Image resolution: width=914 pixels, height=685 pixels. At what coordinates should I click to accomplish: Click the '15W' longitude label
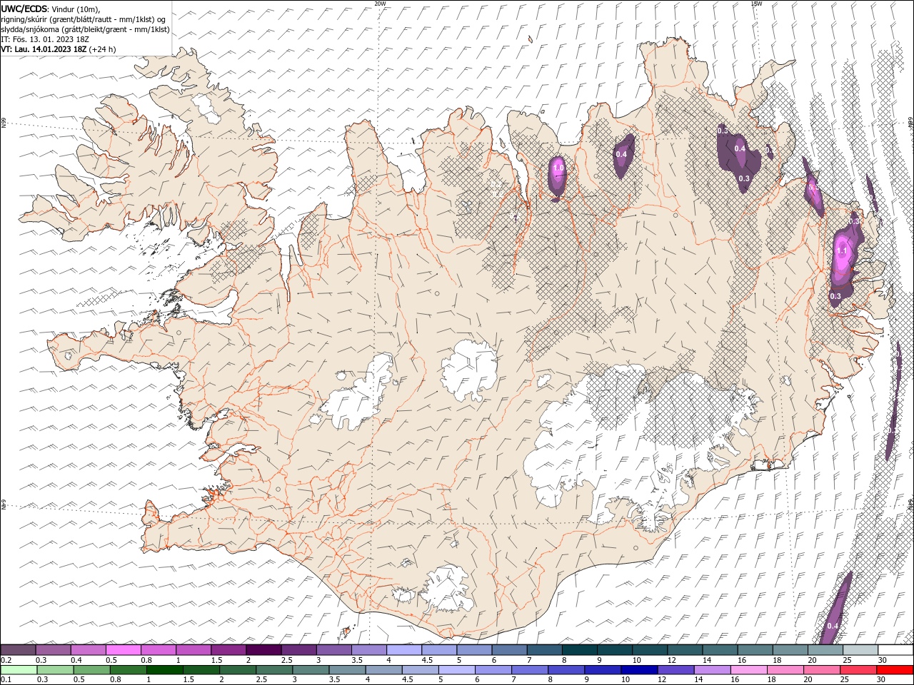click(755, 4)
